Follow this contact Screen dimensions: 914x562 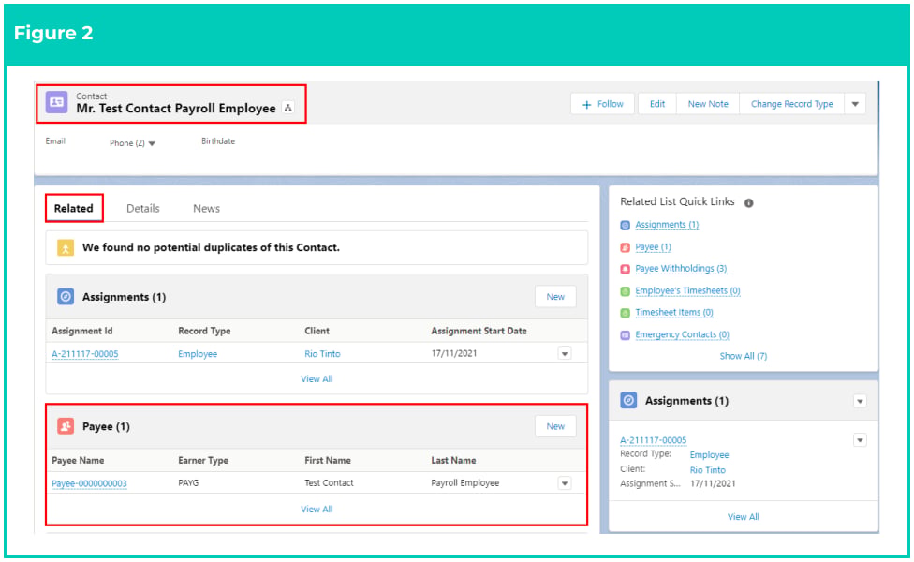pos(603,104)
